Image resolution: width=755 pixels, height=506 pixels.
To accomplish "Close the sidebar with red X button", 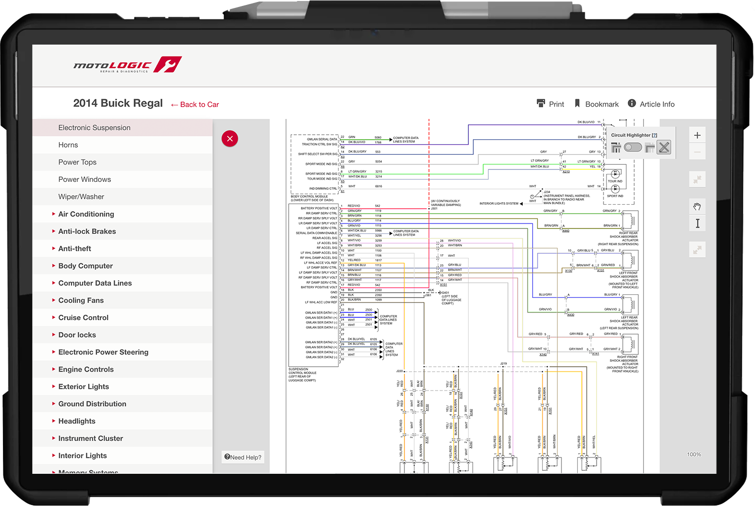I will click(230, 139).
